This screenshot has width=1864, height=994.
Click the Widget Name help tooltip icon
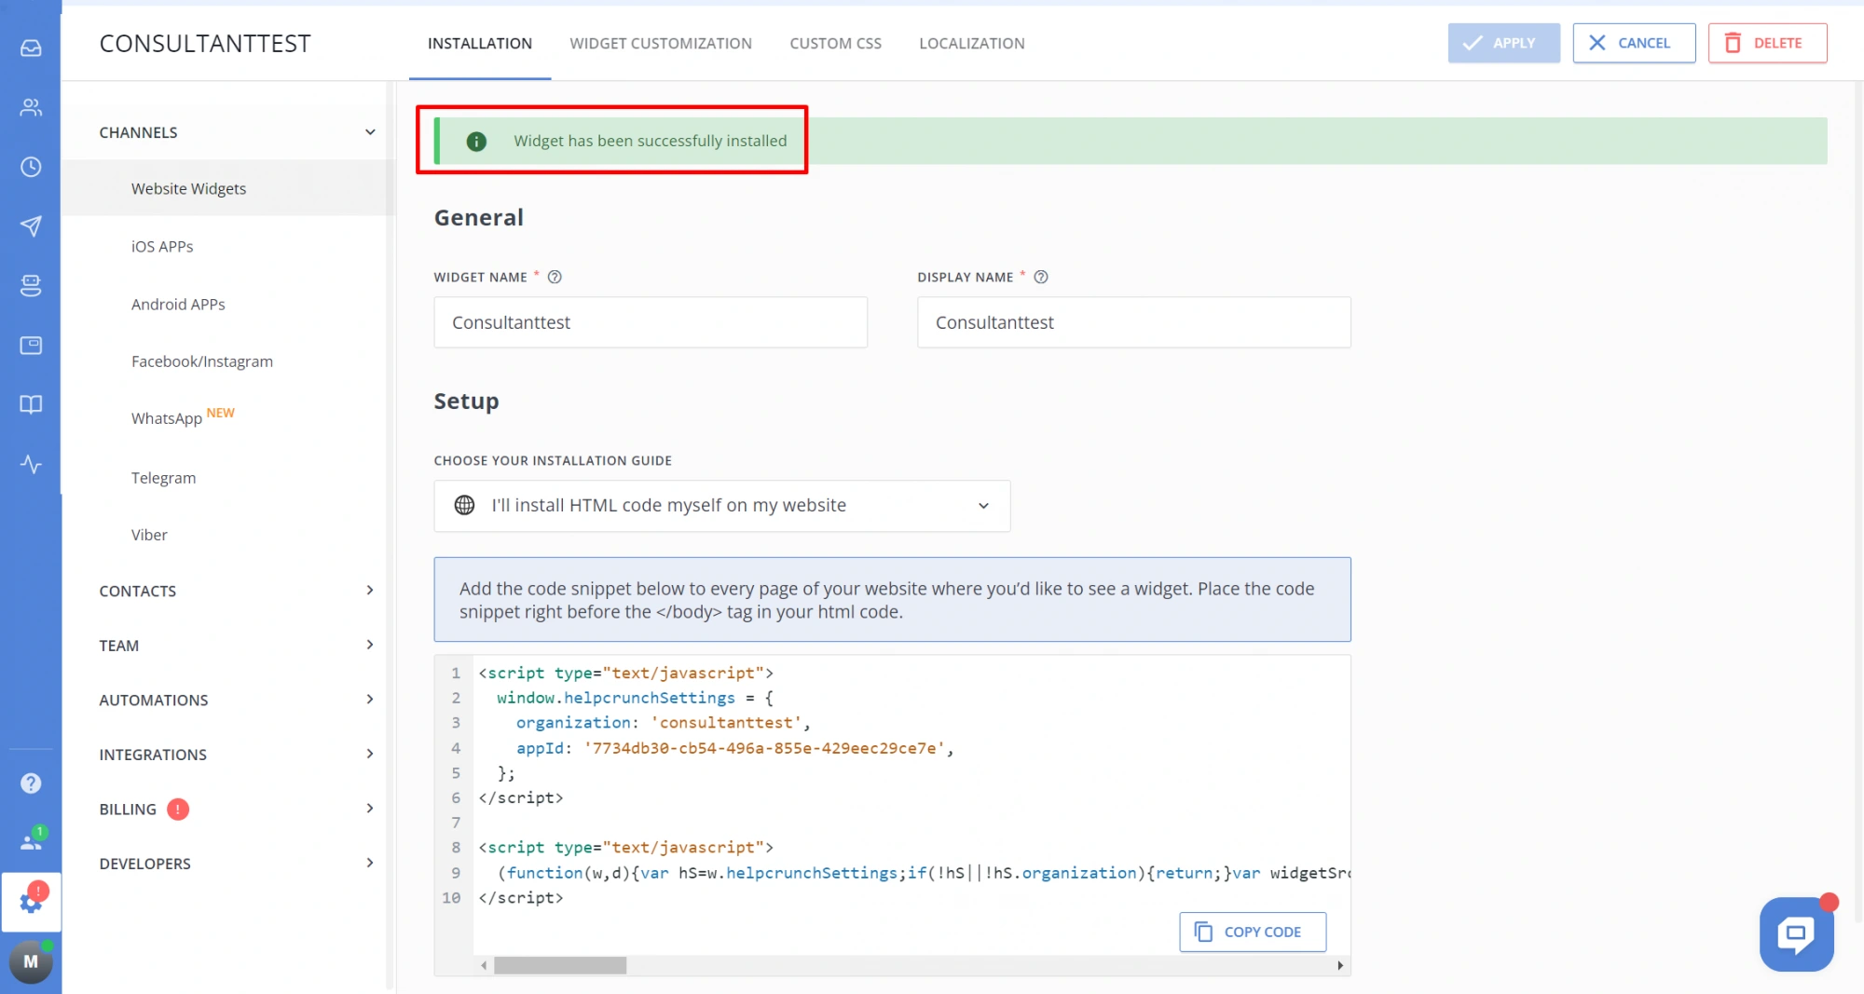[x=555, y=277]
